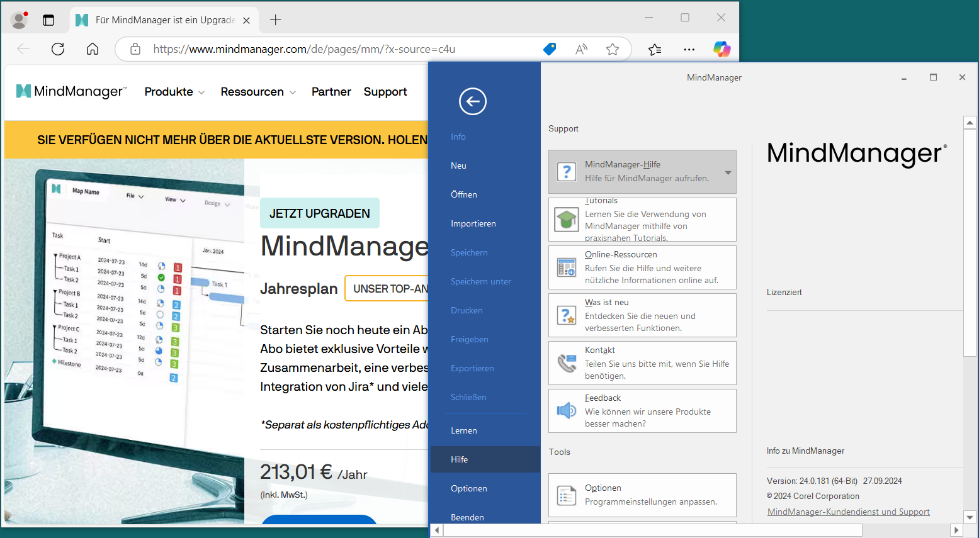
Task: Click the browser home icon
Action: 93,49
